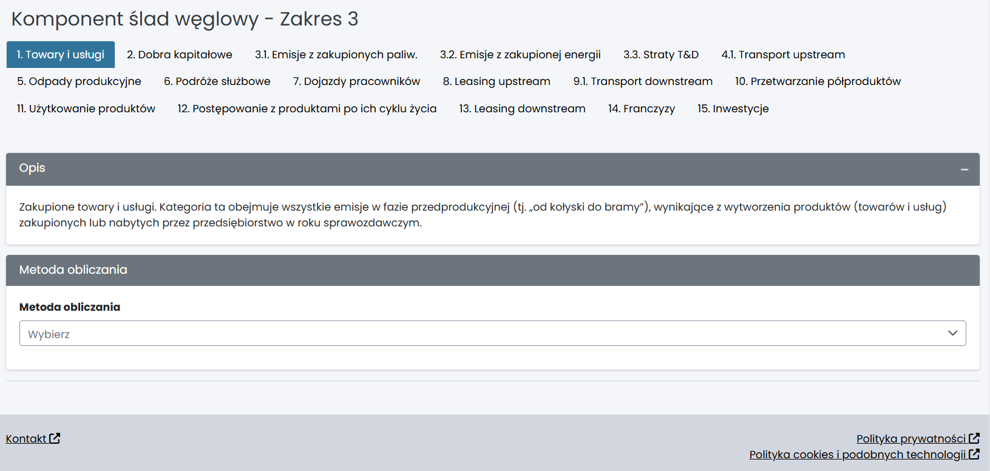The height and width of the screenshot is (471, 990).
Task: Switch to 4.1. Transport upstream tab
Action: coord(782,55)
